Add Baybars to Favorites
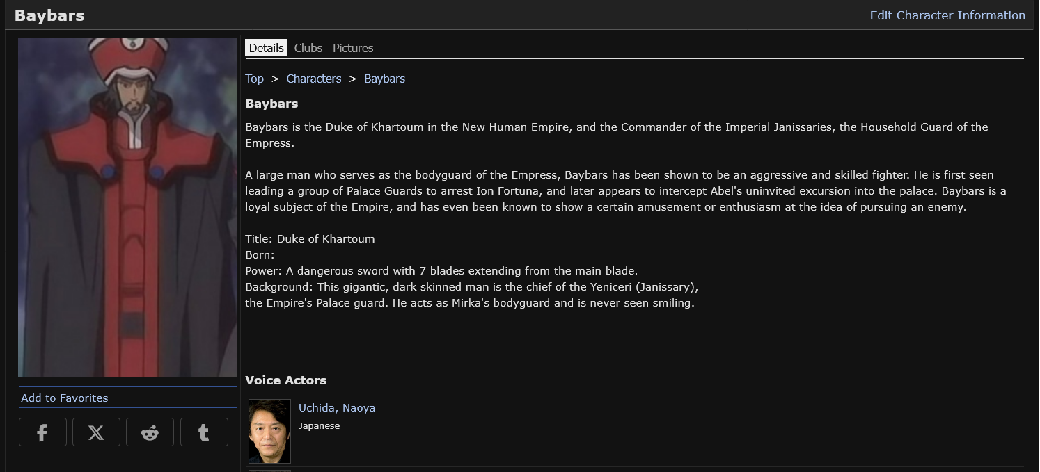The image size is (1040, 472). (65, 398)
